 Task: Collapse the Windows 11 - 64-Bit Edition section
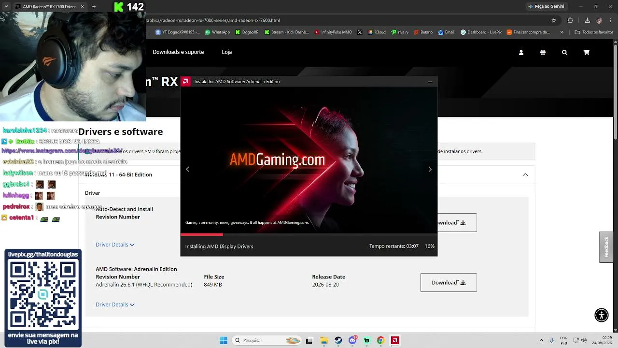coord(525,174)
